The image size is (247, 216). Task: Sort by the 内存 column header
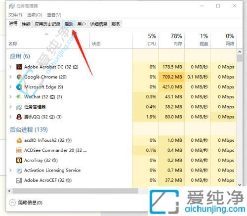tap(171, 40)
